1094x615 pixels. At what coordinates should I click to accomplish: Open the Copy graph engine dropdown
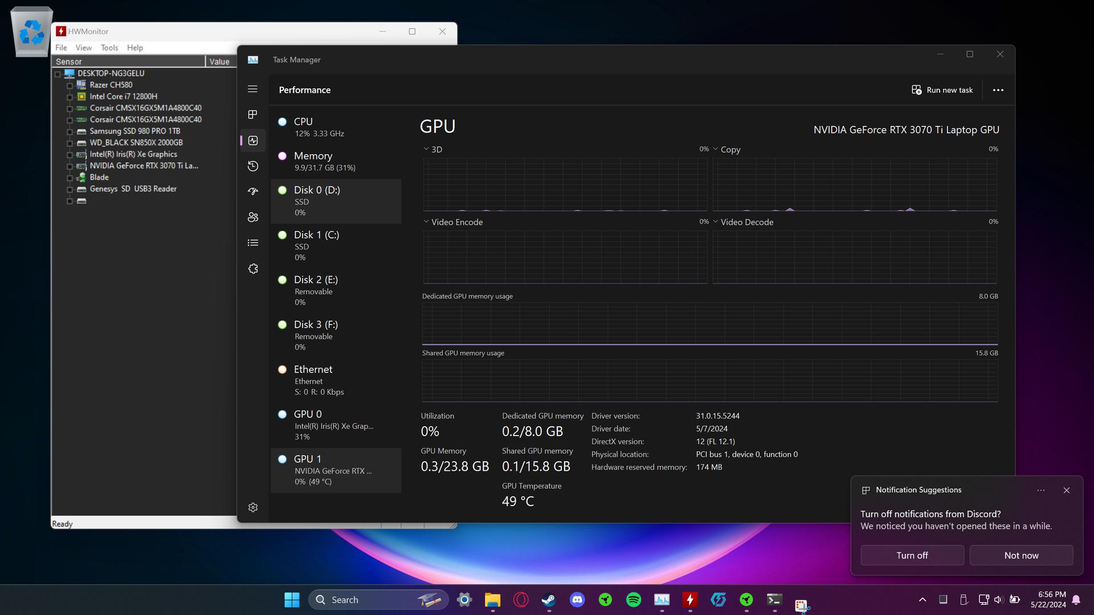(x=715, y=149)
